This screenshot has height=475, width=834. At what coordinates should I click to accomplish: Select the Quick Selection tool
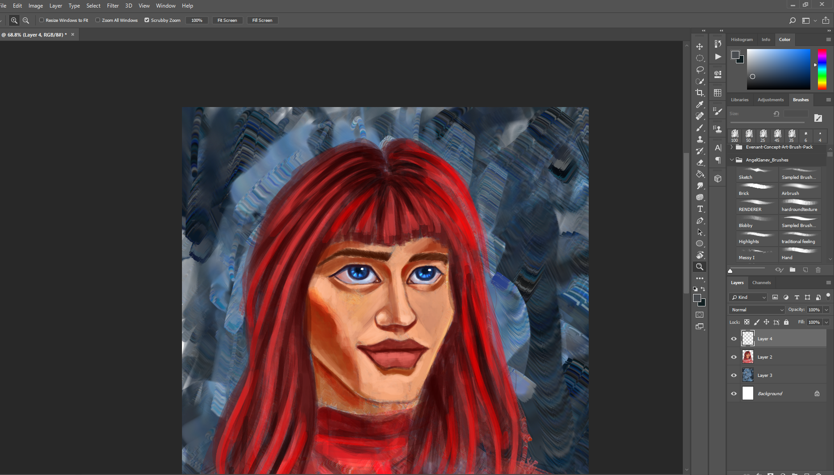700,82
